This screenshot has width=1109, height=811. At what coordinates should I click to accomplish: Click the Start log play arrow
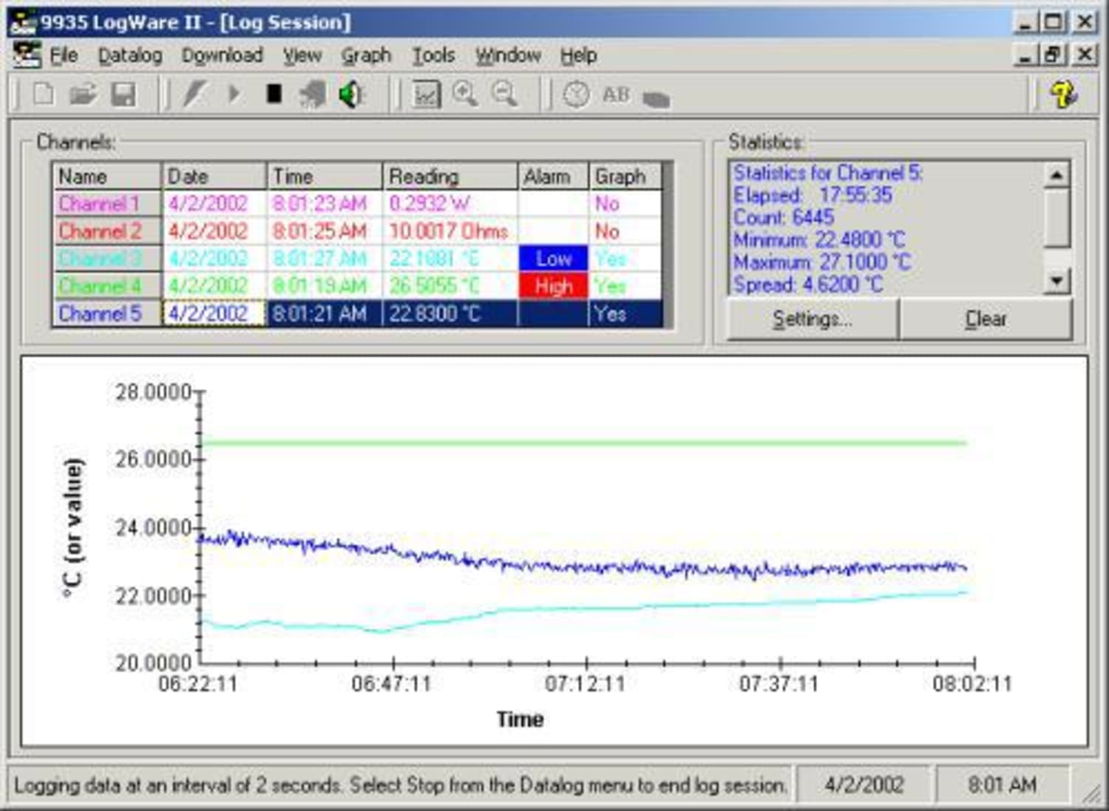pos(234,95)
